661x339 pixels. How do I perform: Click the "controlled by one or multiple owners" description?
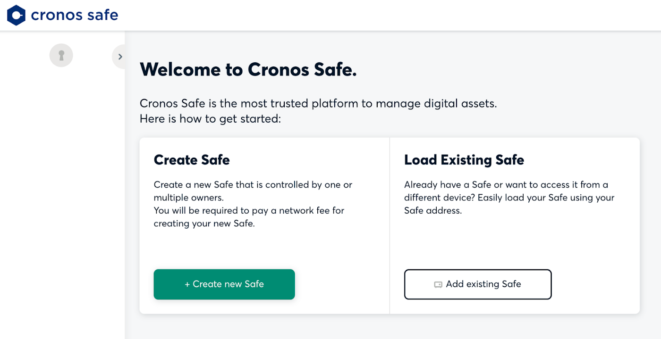pyautogui.click(x=253, y=190)
